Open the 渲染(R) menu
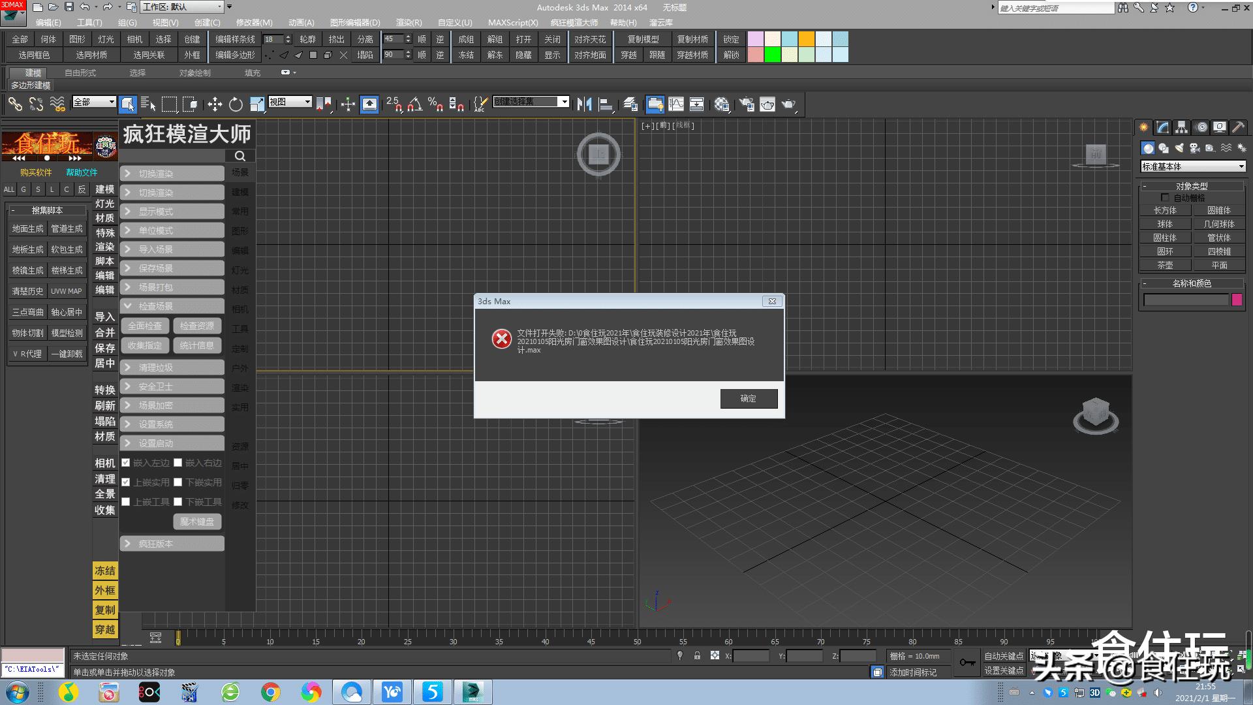This screenshot has width=1253, height=705. [x=409, y=23]
